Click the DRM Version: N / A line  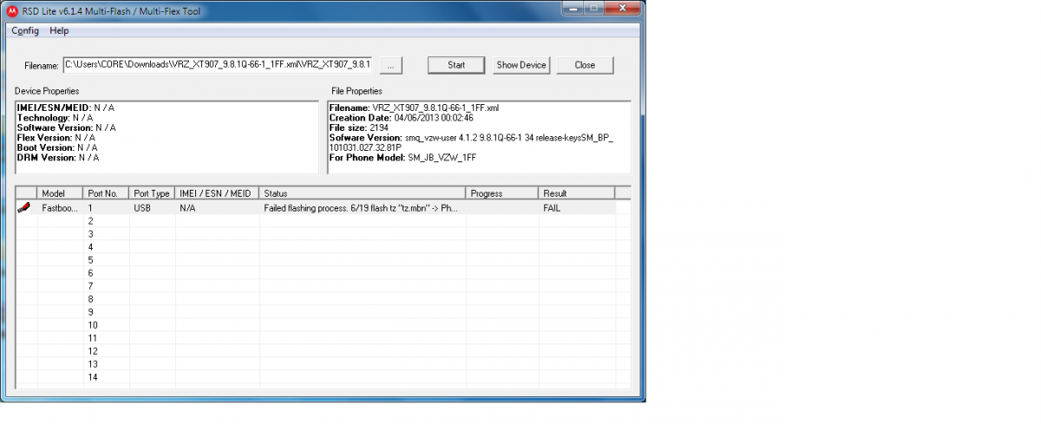click(58, 158)
